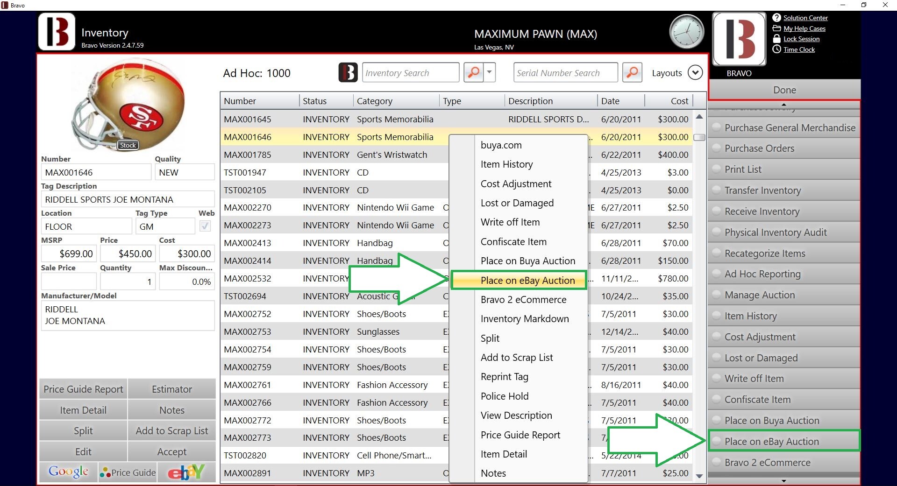Screen dimensions: 897x486
Task: Click the Bravo app icon in title bar
Action: (x=5, y=5)
